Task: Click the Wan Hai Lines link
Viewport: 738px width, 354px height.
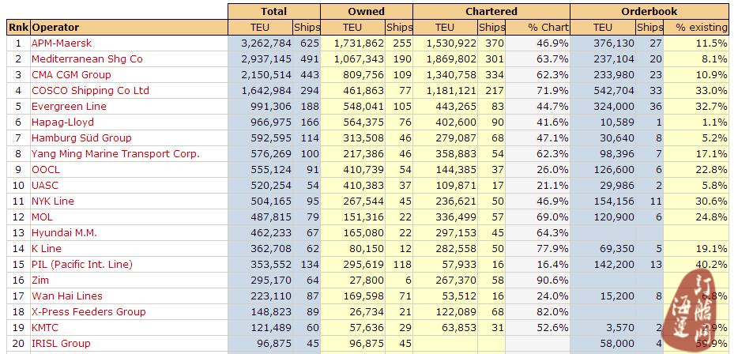Action: pyautogui.click(x=67, y=296)
